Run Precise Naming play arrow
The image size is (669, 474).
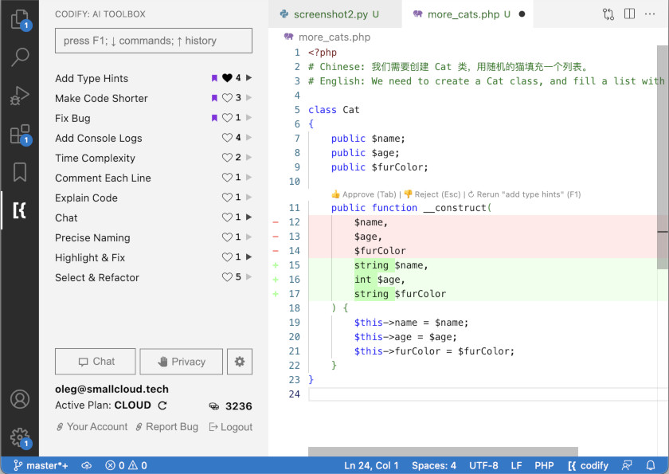click(248, 237)
